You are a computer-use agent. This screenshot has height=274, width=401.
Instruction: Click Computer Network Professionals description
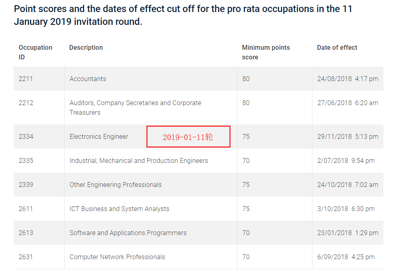117,257
